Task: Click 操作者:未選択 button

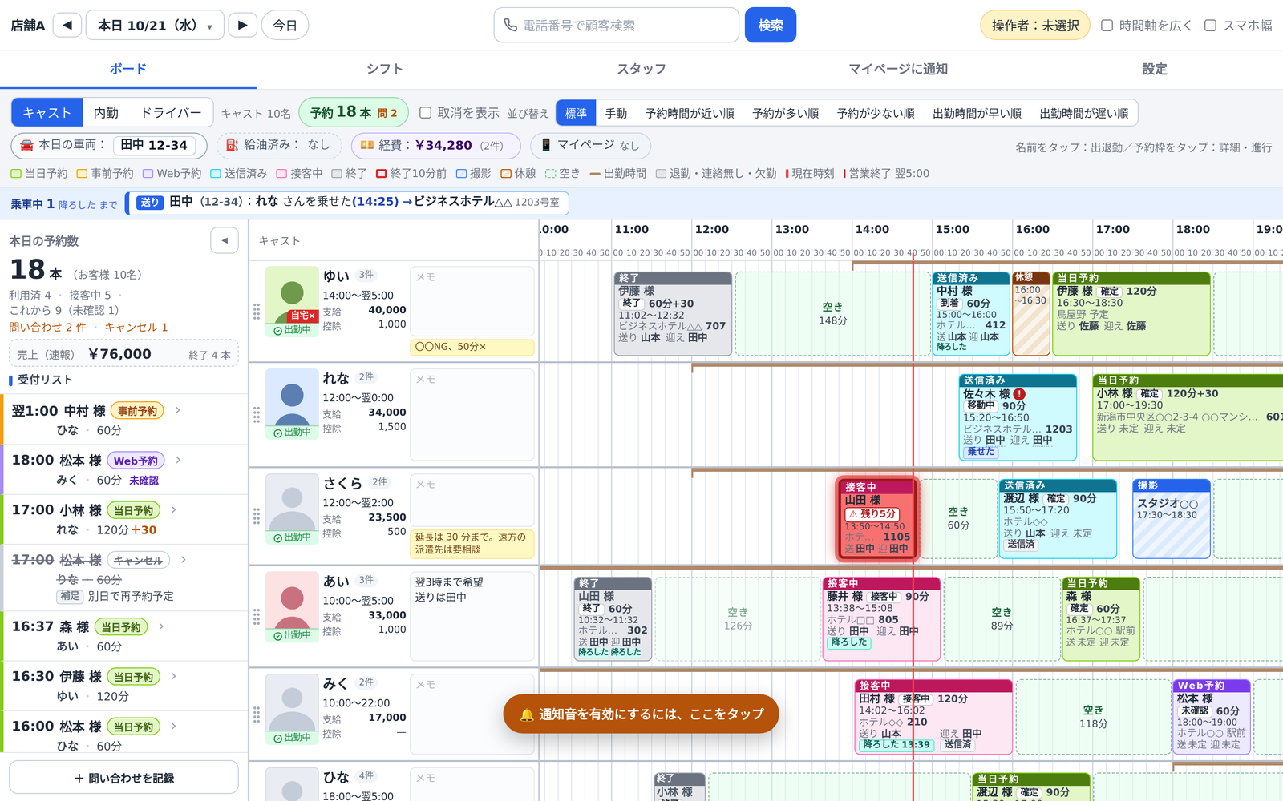Action: tap(1035, 26)
